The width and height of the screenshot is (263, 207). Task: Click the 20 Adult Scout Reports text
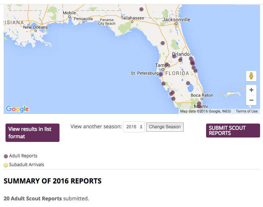33,199
